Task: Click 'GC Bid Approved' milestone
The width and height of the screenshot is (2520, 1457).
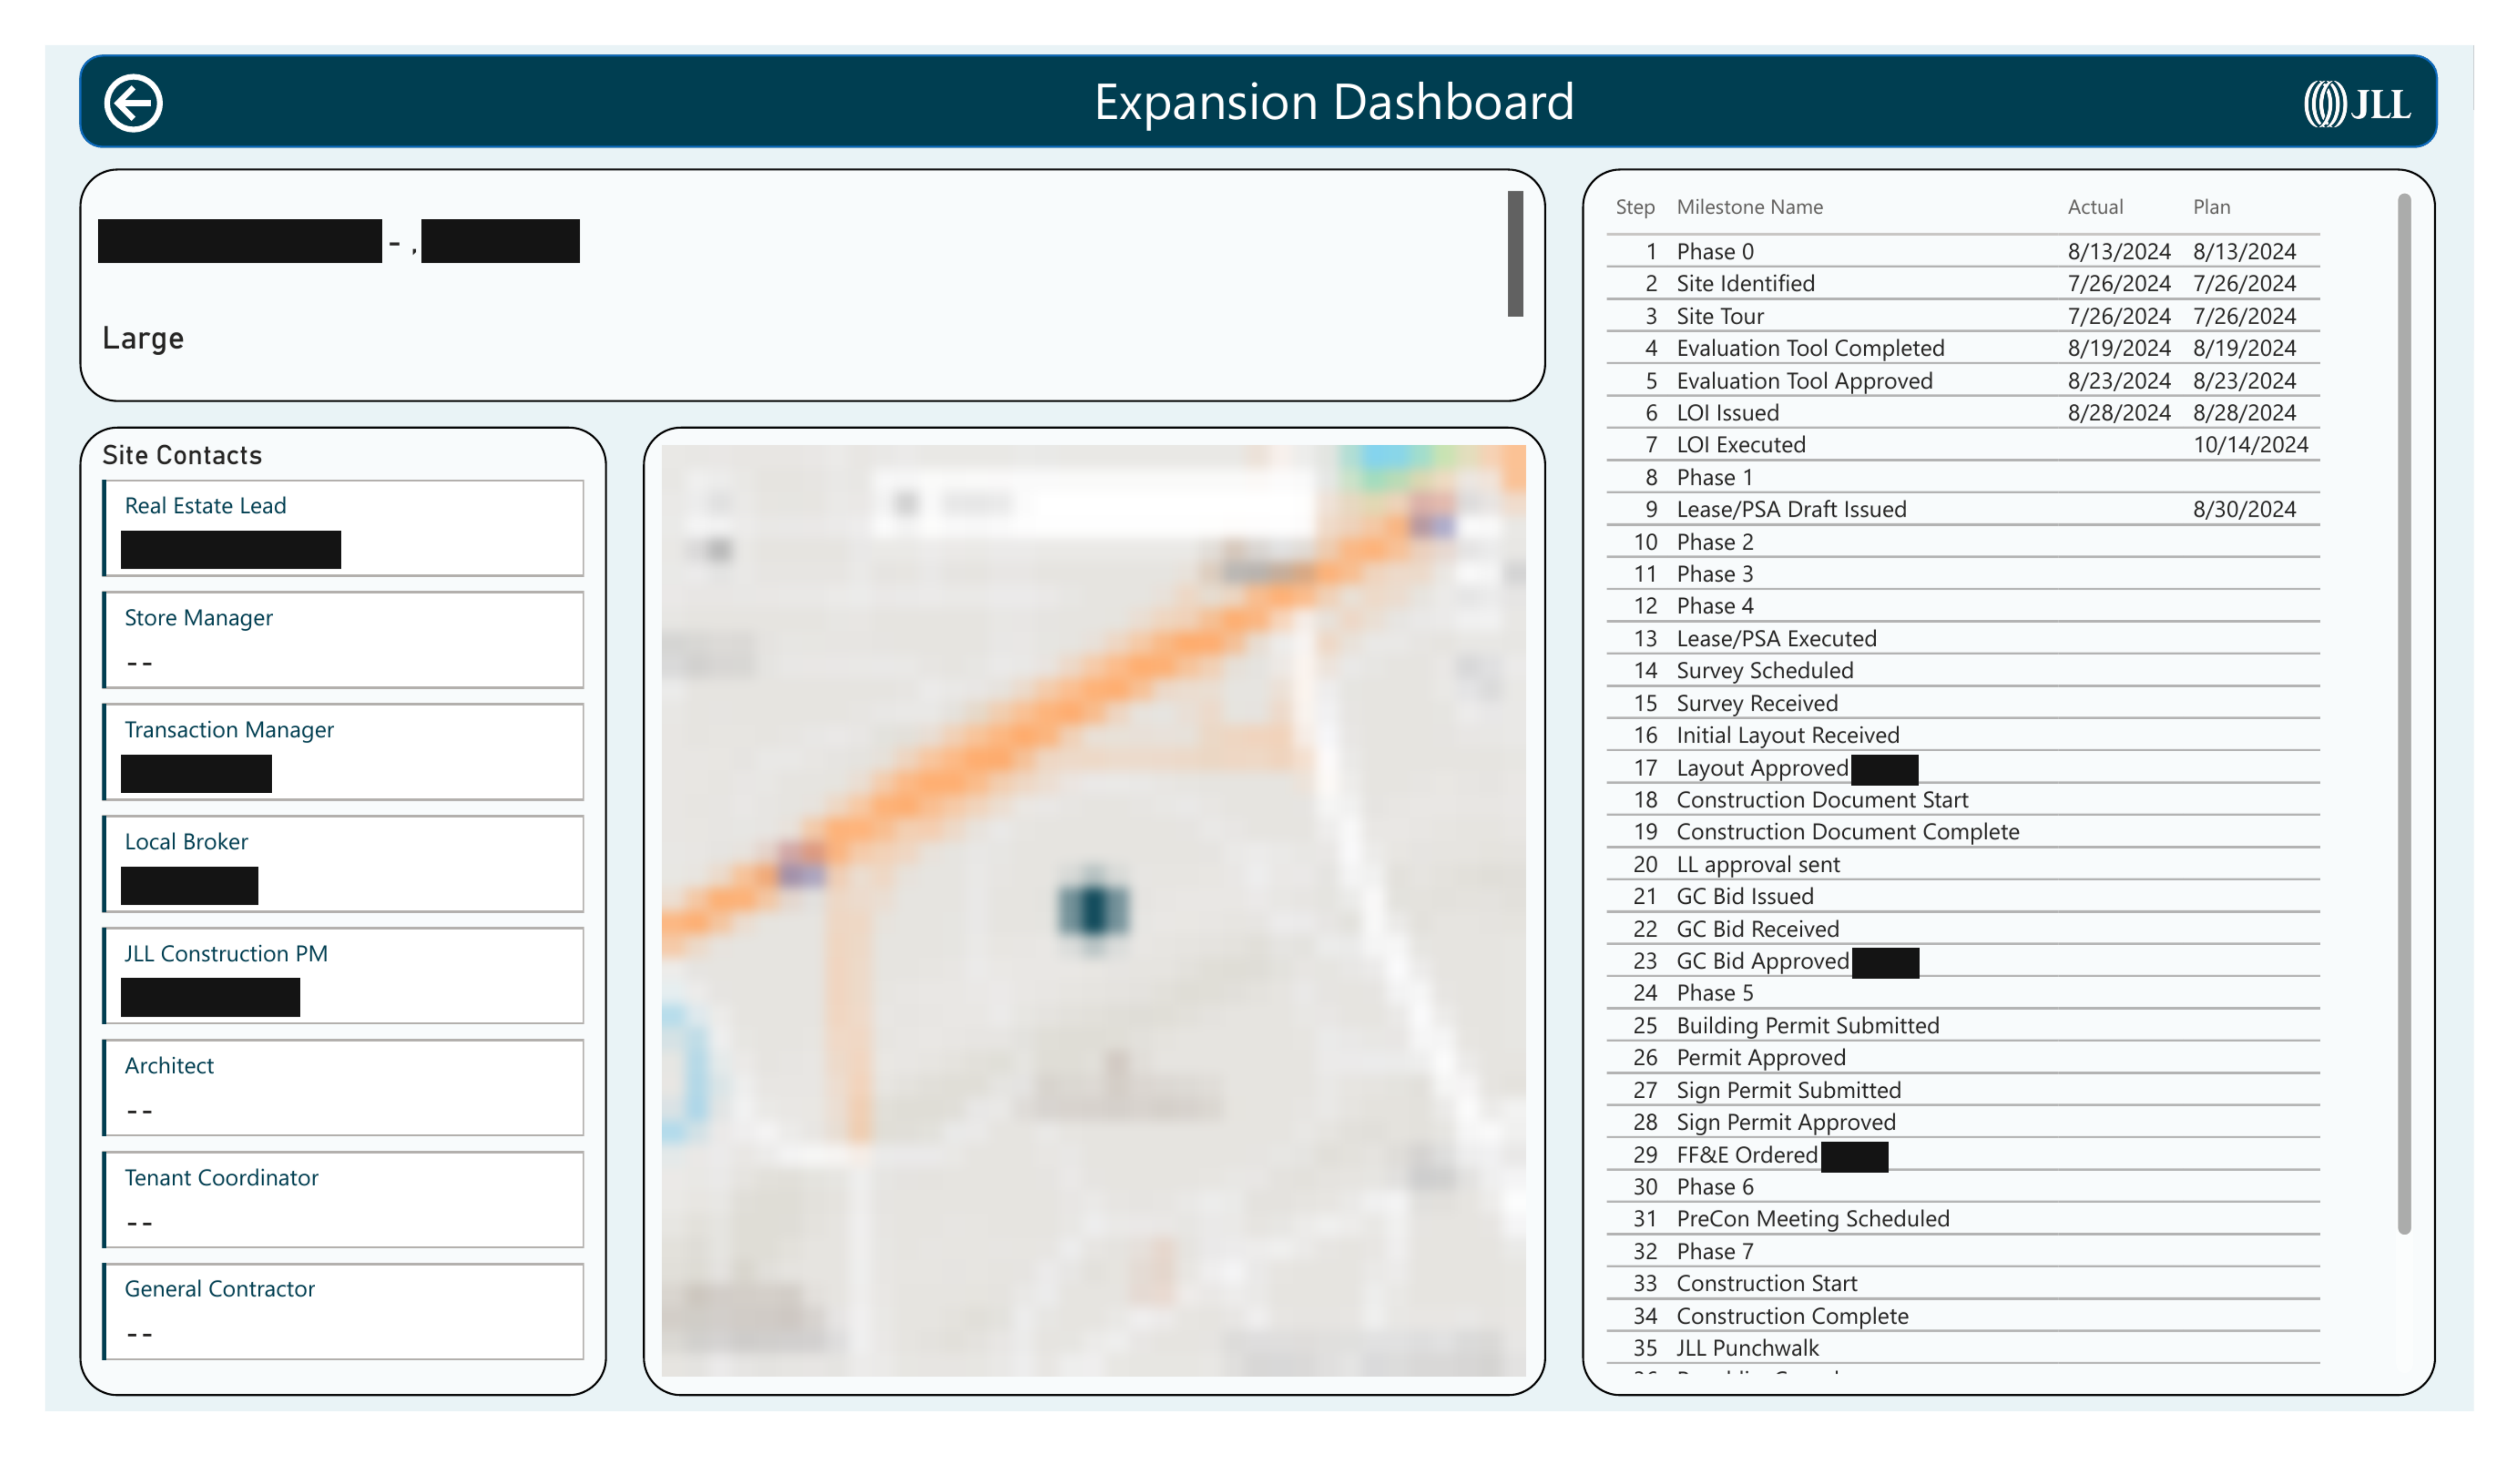Action: point(1762,961)
